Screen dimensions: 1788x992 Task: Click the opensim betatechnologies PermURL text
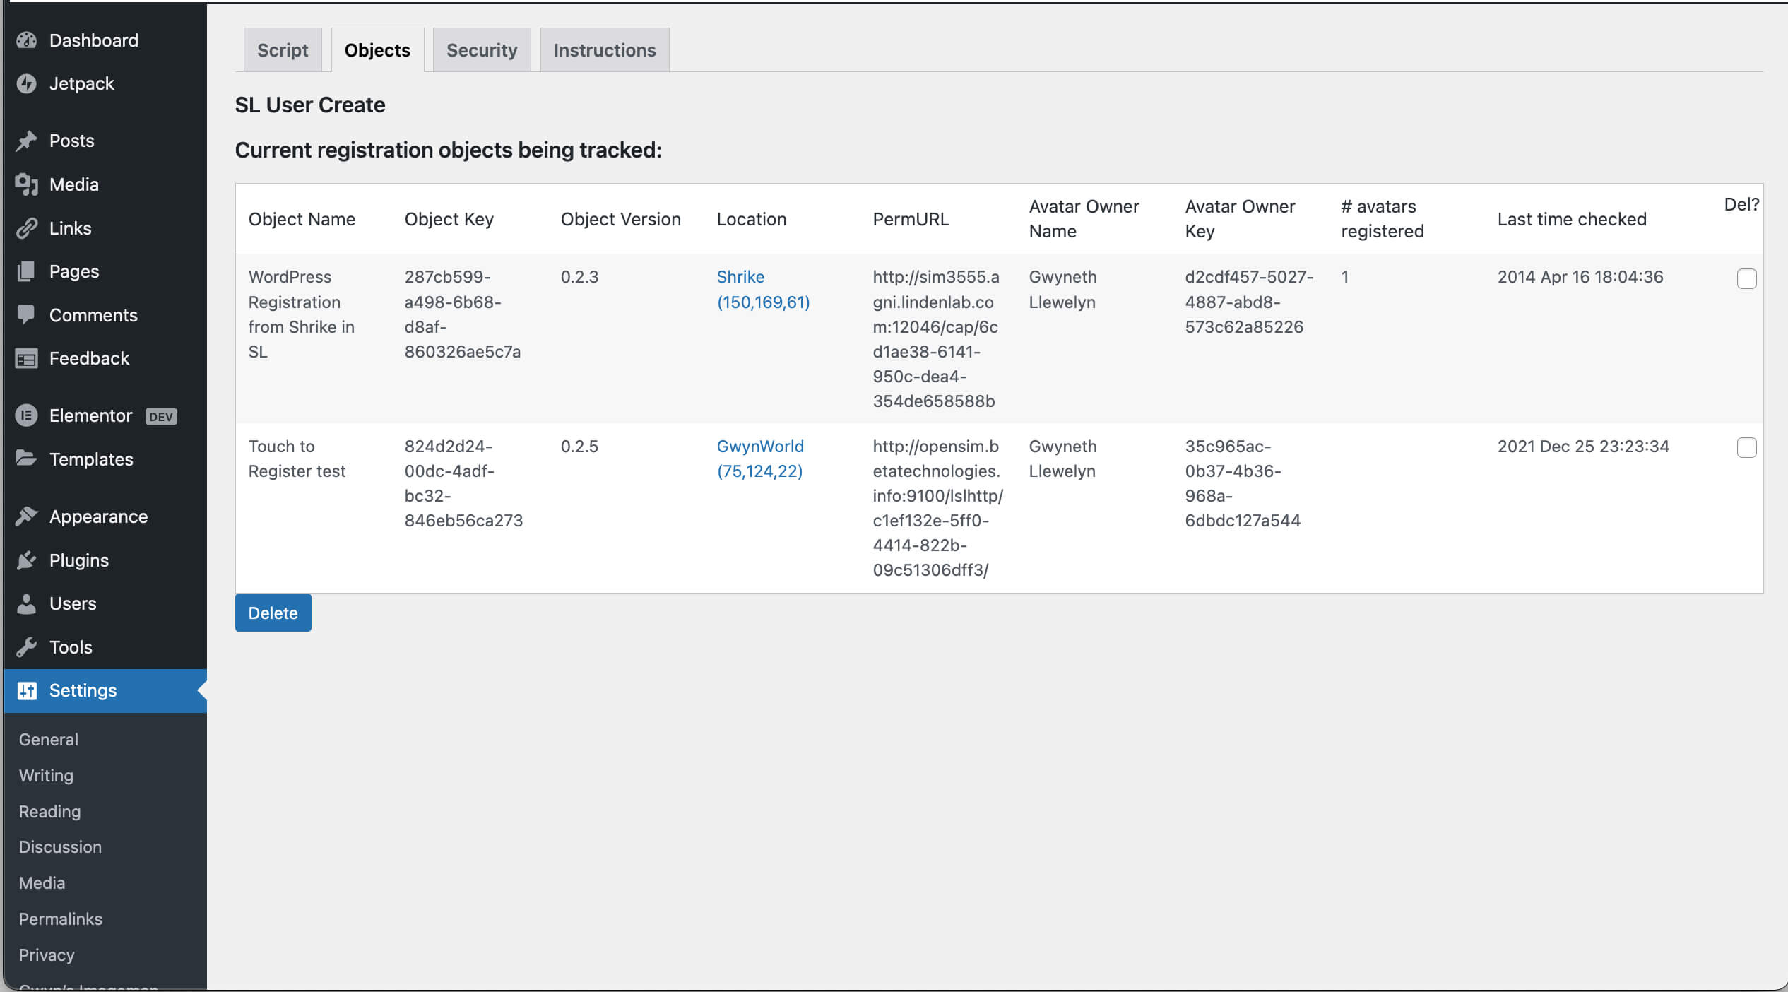tap(937, 508)
